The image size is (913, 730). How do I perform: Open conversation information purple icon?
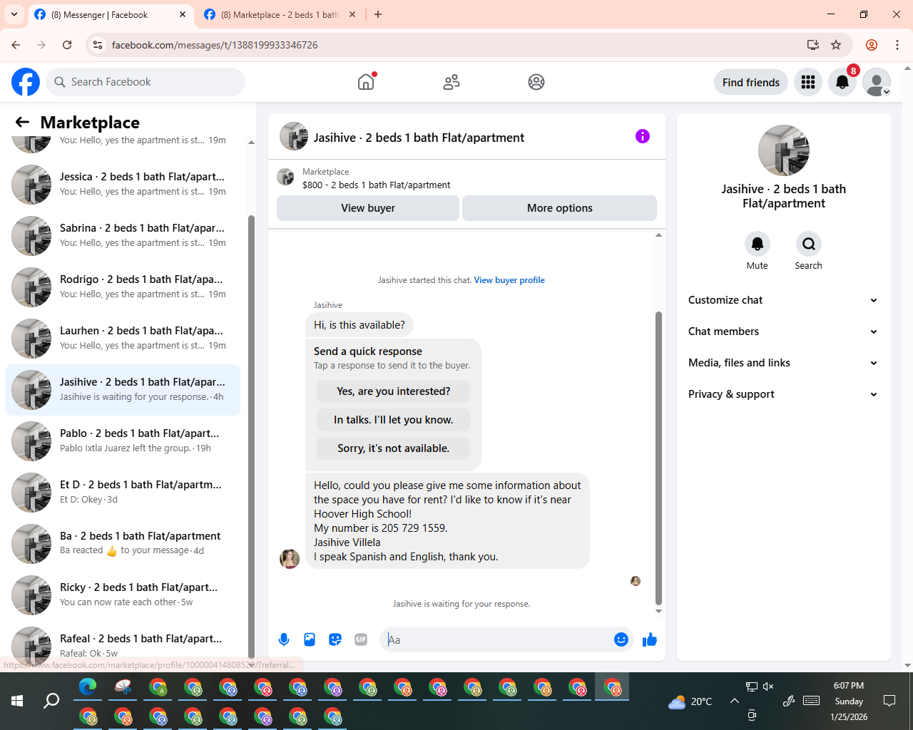[643, 136]
